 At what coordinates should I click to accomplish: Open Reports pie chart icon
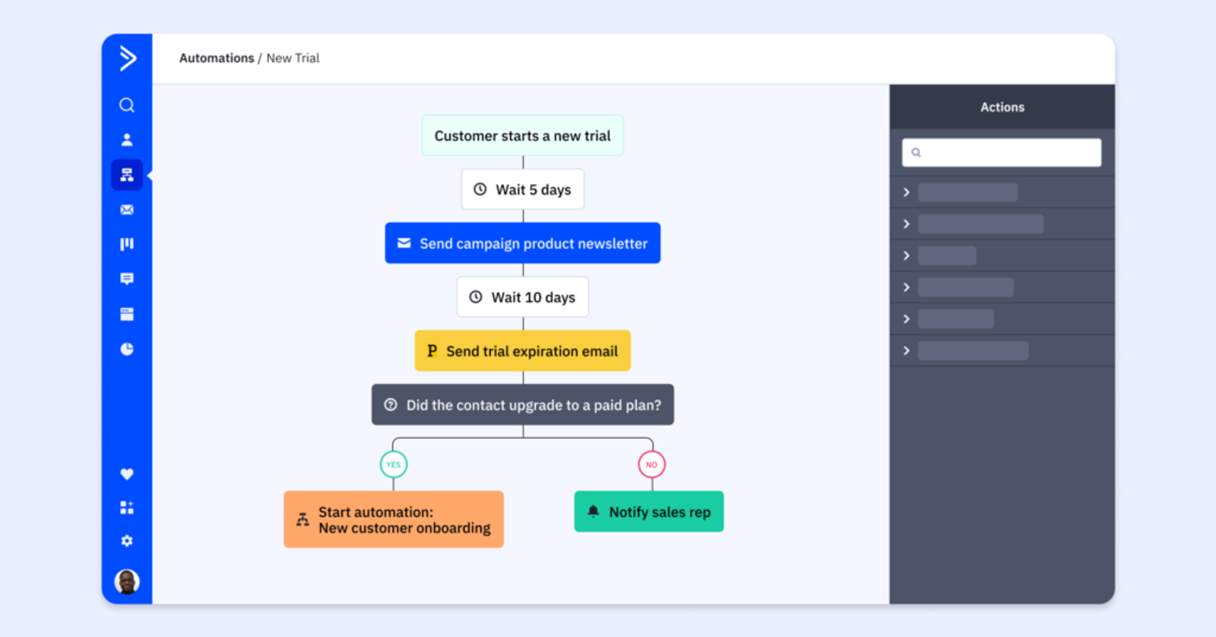click(x=127, y=349)
